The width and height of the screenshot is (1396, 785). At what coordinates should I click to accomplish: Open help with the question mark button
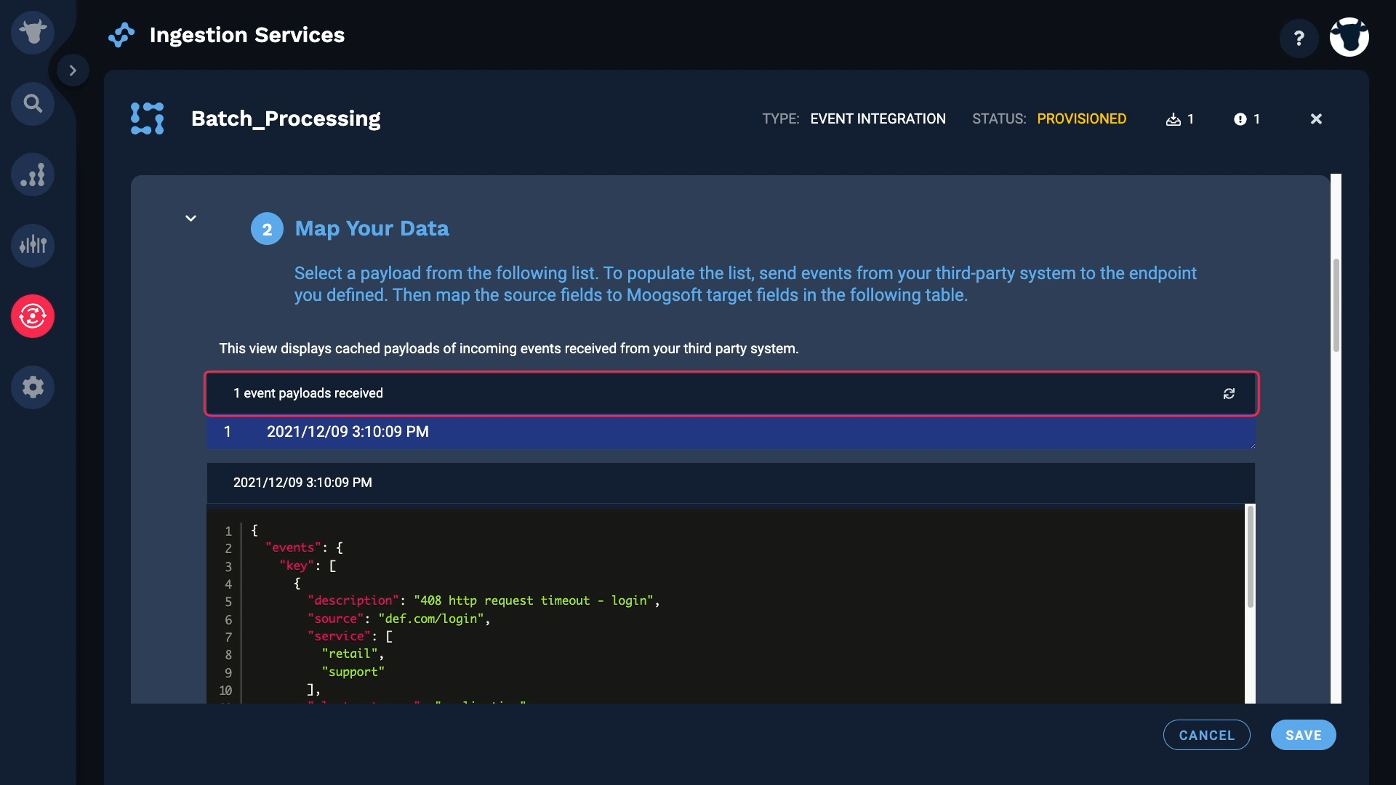coord(1299,38)
